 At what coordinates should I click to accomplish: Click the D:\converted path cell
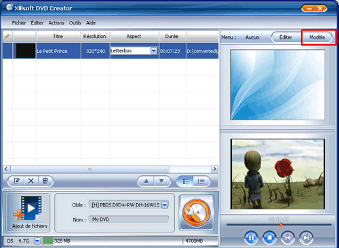click(x=203, y=51)
